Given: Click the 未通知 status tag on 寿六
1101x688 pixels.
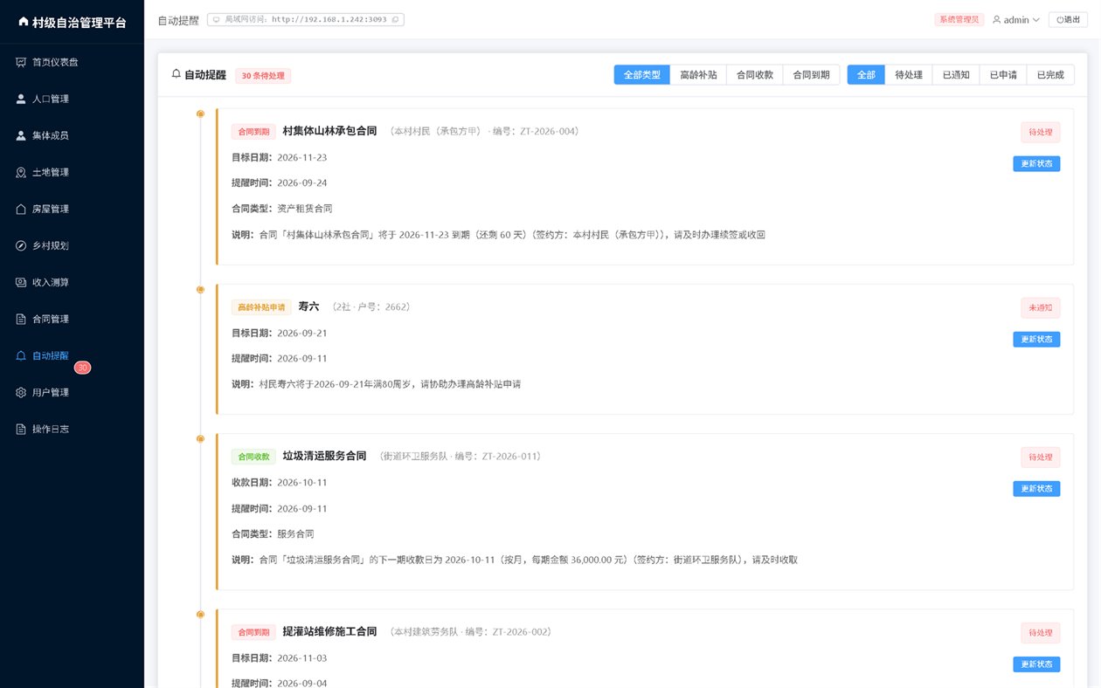Looking at the screenshot, I should [1041, 307].
